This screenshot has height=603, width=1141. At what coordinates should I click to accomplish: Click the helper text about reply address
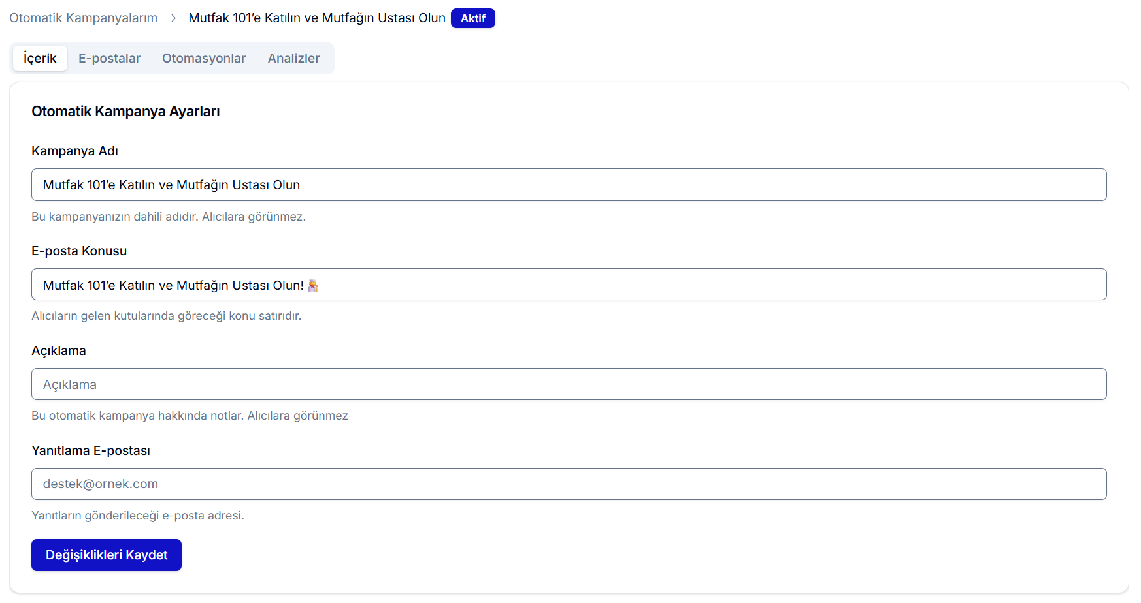coord(138,516)
